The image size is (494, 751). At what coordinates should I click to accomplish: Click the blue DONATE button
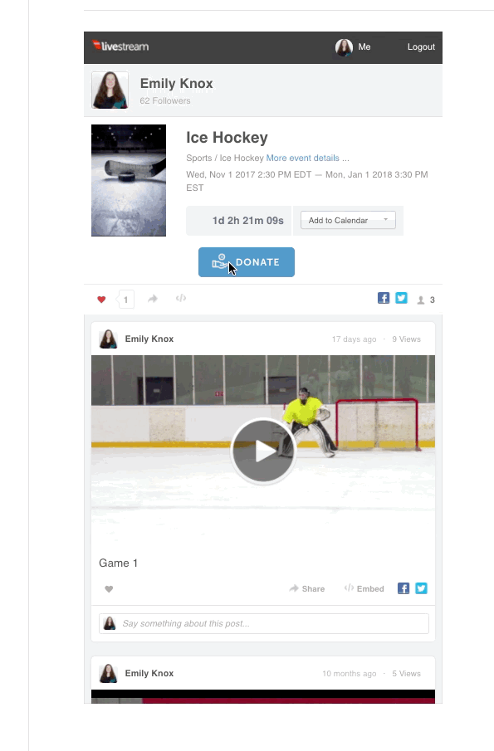pyautogui.click(x=247, y=262)
